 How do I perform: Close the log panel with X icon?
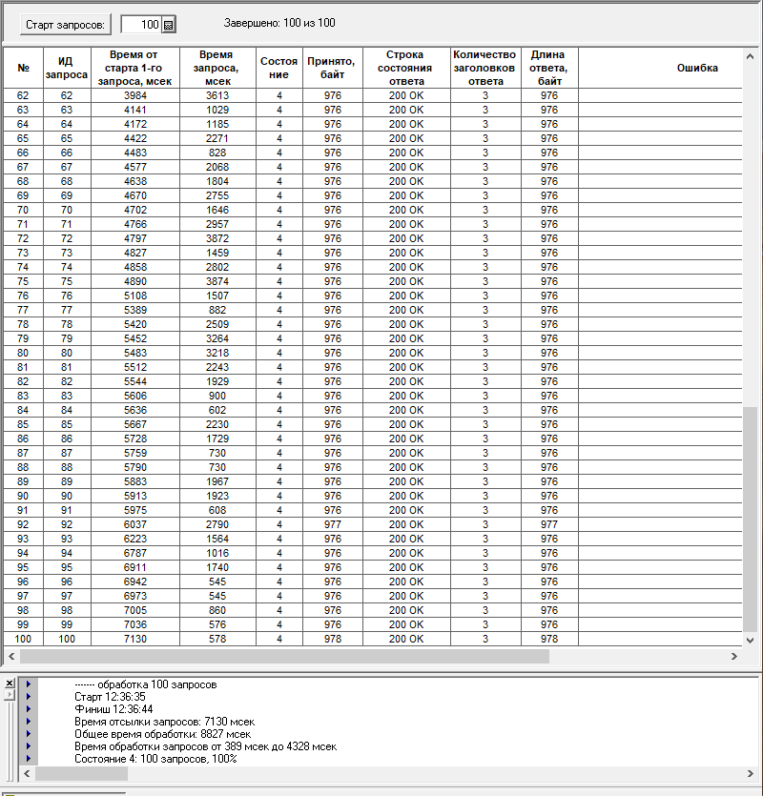(10, 684)
